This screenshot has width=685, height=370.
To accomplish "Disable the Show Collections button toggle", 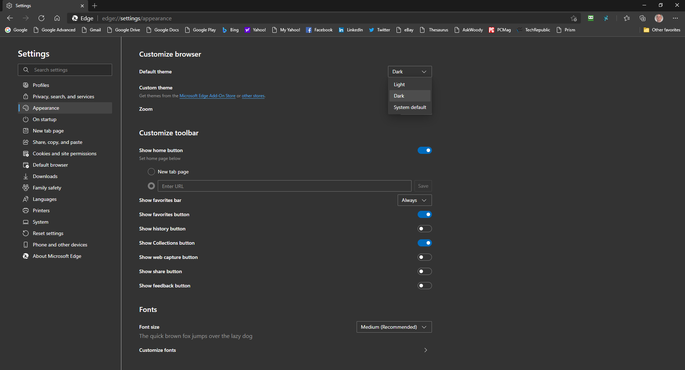I will pyautogui.click(x=424, y=243).
